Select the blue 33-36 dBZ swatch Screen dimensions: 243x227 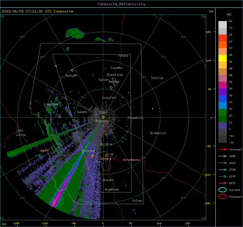click(x=222, y=99)
